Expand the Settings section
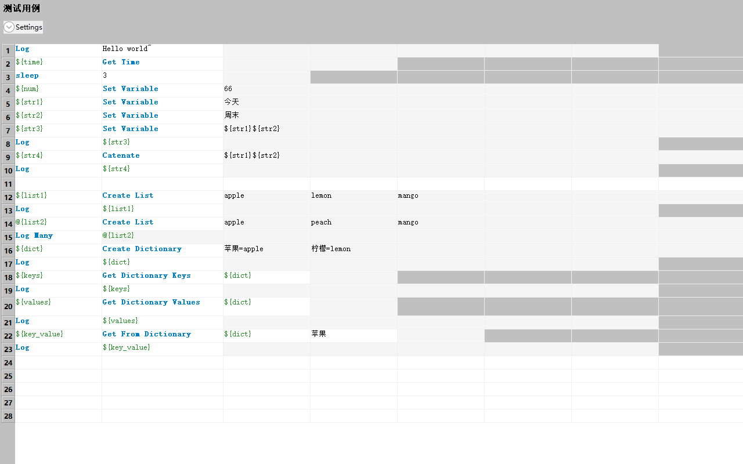This screenshot has height=464, width=743. click(x=23, y=27)
